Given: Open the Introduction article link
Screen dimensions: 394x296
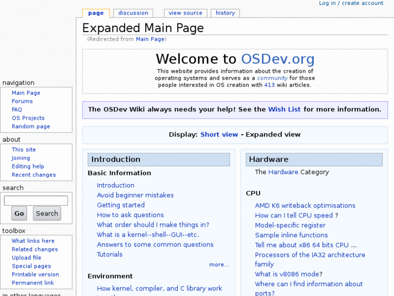Looking at the screenshot, I should click(x=115, y=185).
